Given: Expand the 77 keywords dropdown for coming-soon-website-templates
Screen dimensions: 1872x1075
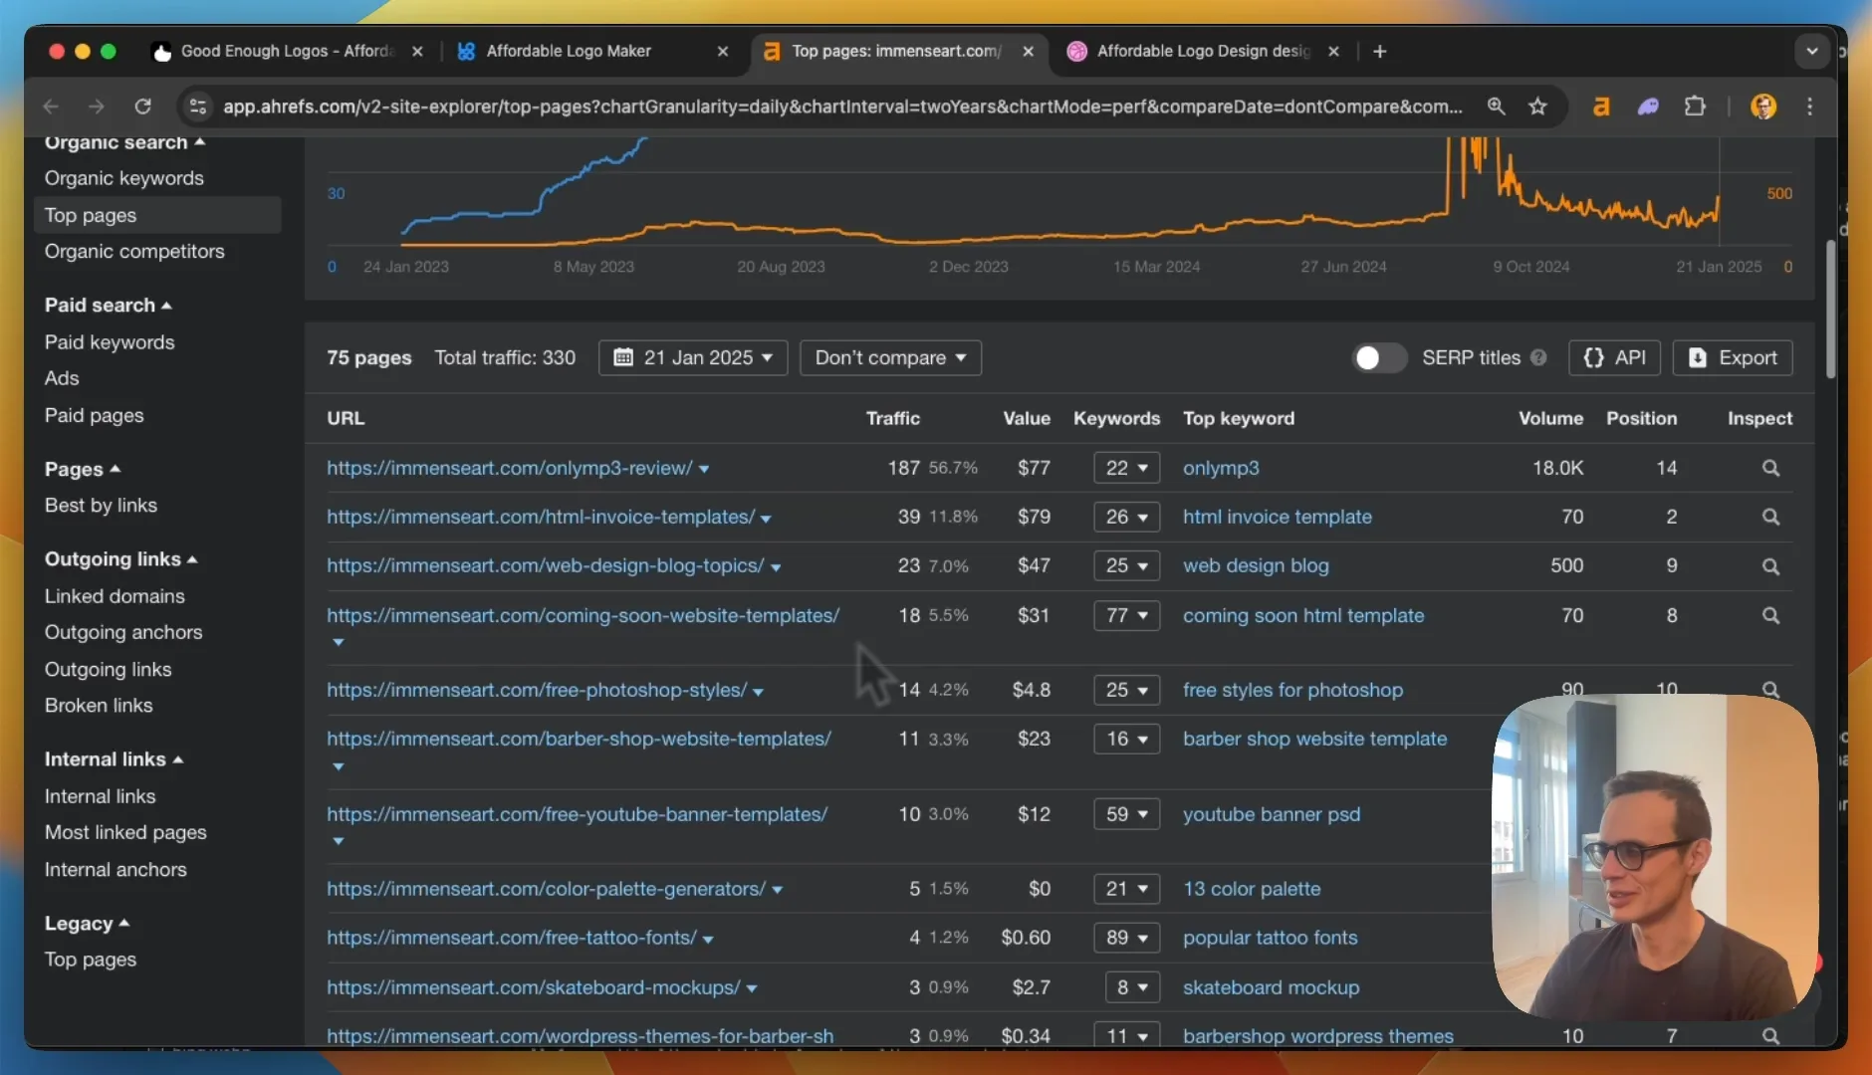Looking at the screenshot, I should coord(1126,615).
